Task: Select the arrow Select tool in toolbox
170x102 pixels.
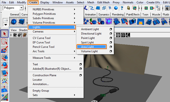Action: [5, 34]
